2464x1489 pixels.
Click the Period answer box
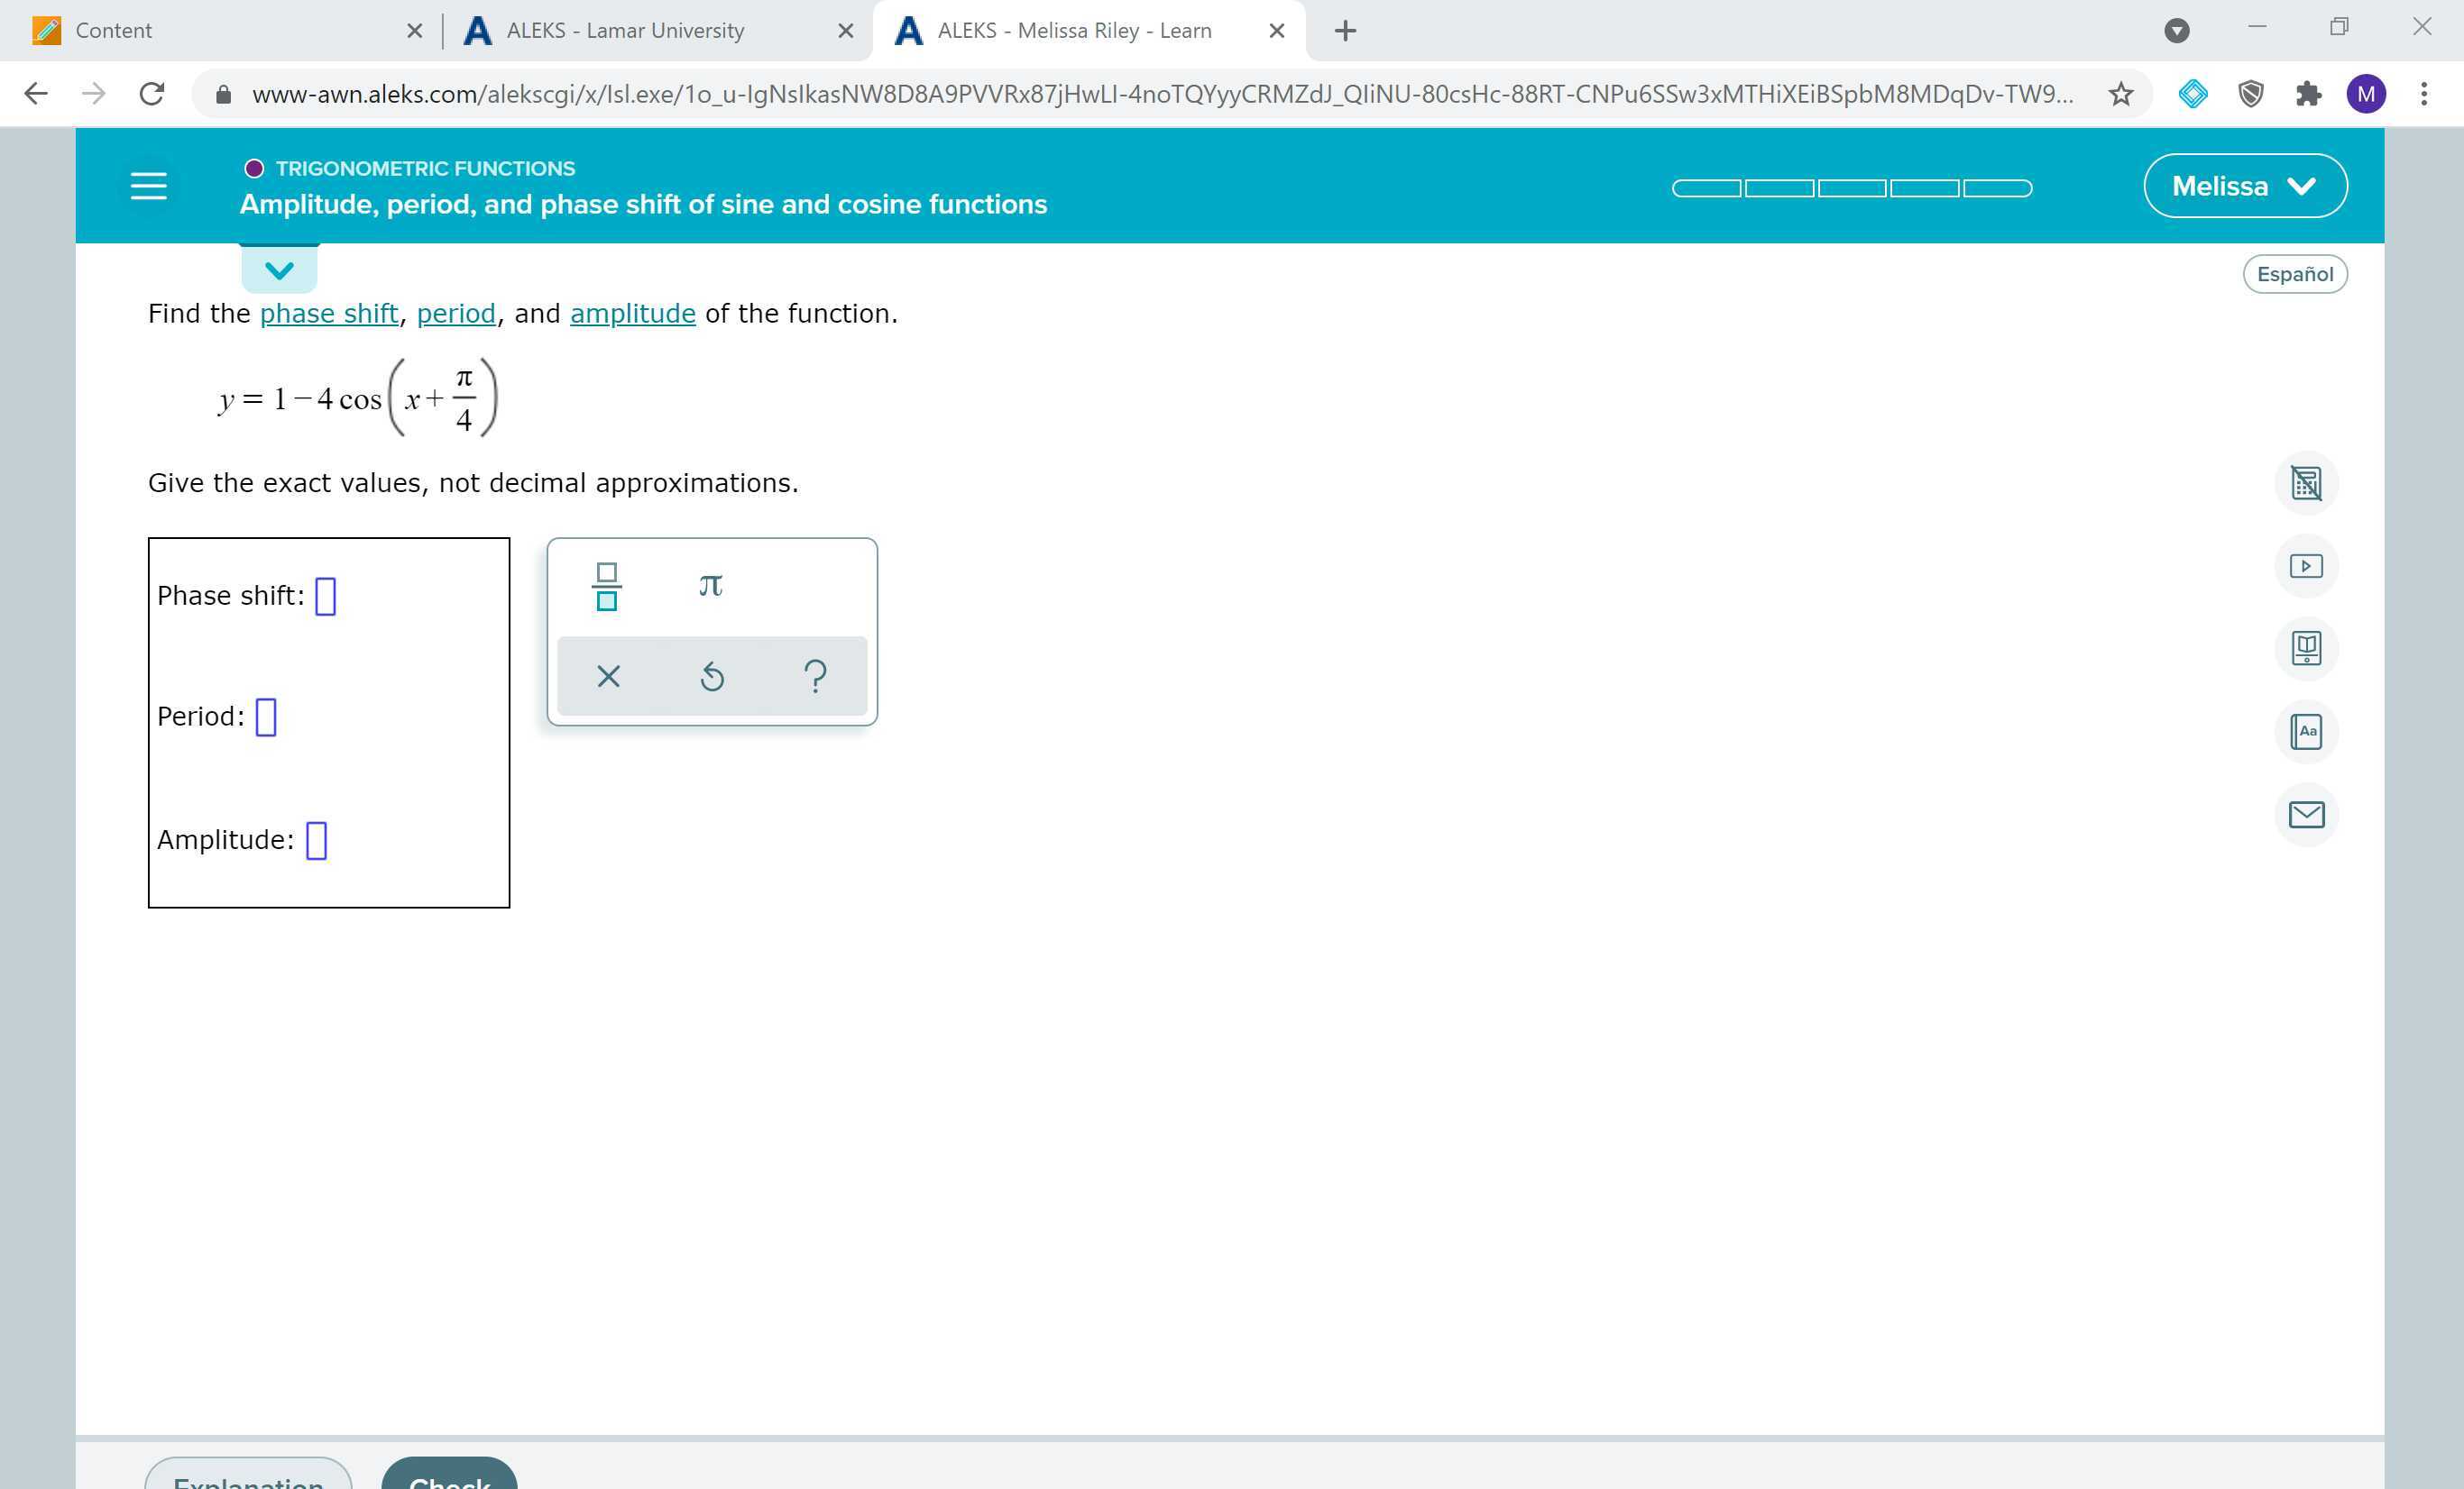coord(266,717)
